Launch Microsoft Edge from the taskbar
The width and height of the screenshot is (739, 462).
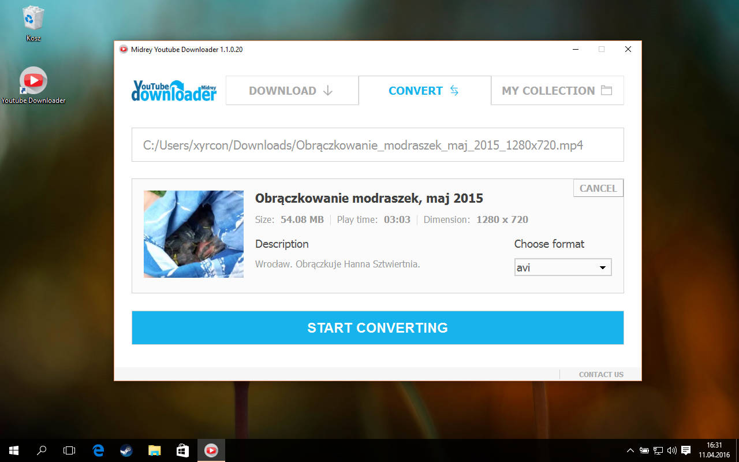click(98, 450)
